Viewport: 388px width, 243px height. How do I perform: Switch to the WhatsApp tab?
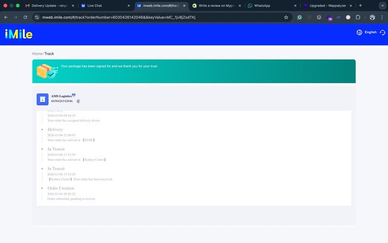(x=271, y=5)
